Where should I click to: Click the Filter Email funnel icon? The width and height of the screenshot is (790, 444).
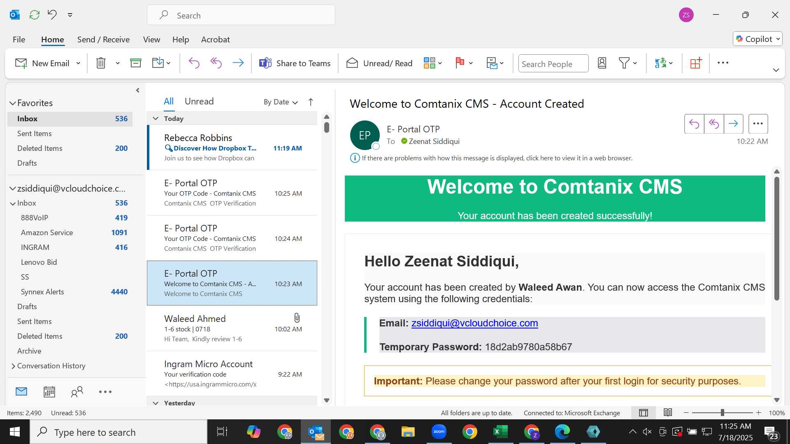click(624, 63)
